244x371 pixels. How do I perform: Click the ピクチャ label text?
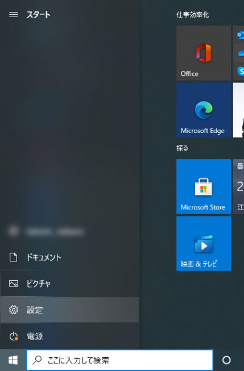[39, 284]
